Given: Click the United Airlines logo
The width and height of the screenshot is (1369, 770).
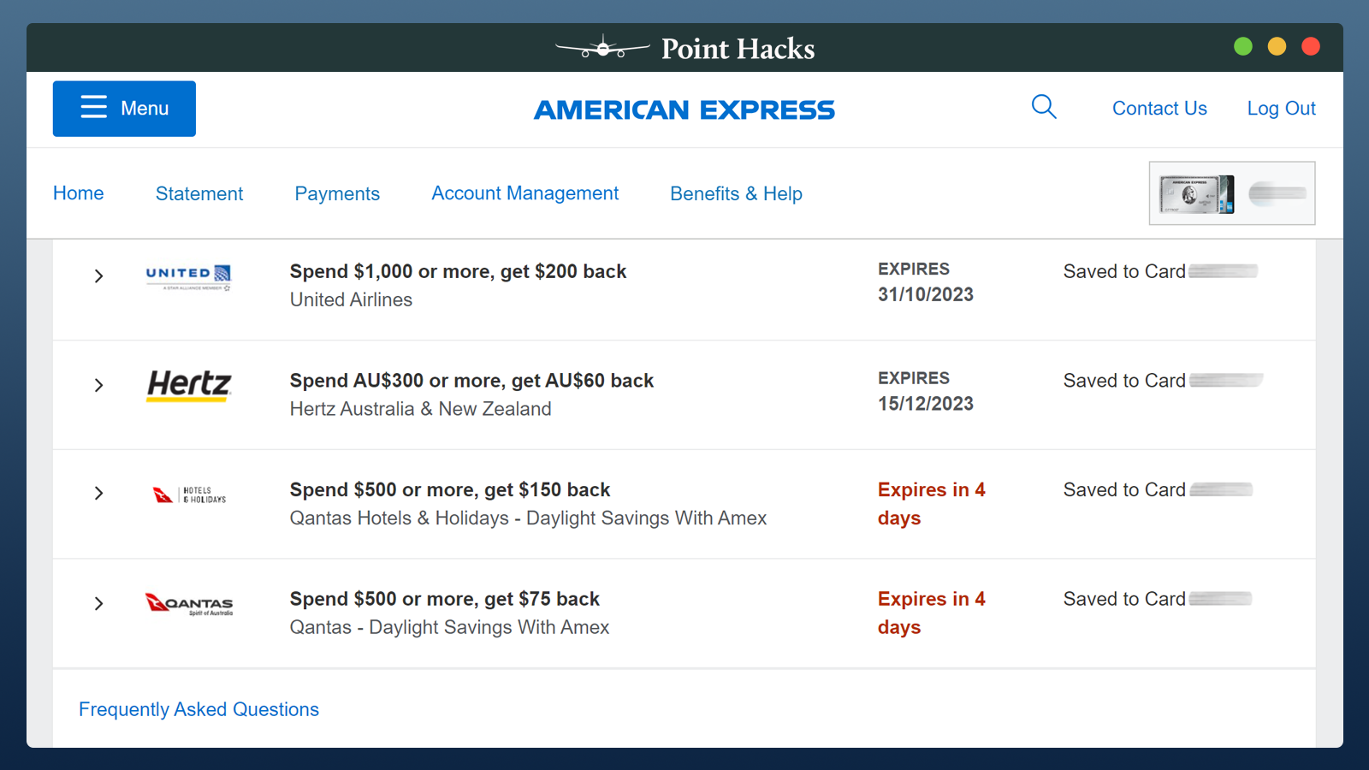Looking at the screenshot, I should (188, 276).
